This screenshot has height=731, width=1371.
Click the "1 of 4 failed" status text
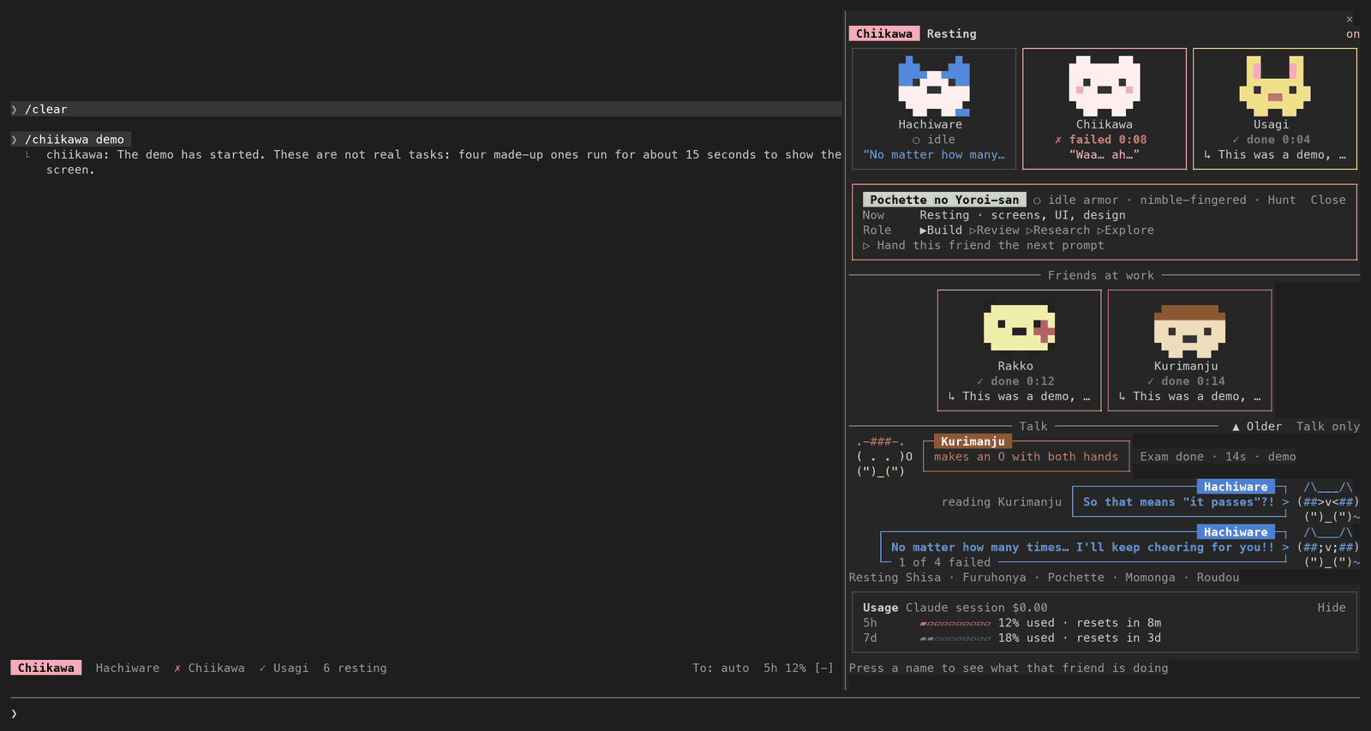pyautogui.click(x=944, y=563)
